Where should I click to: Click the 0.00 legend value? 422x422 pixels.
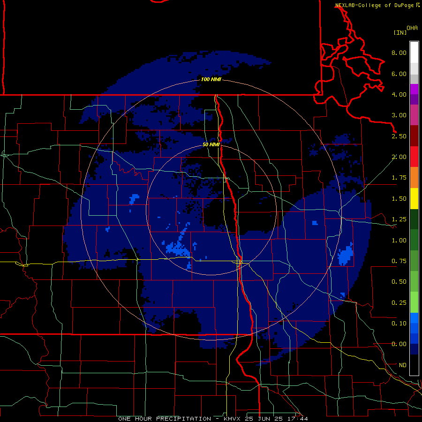(x=399, y=344)
